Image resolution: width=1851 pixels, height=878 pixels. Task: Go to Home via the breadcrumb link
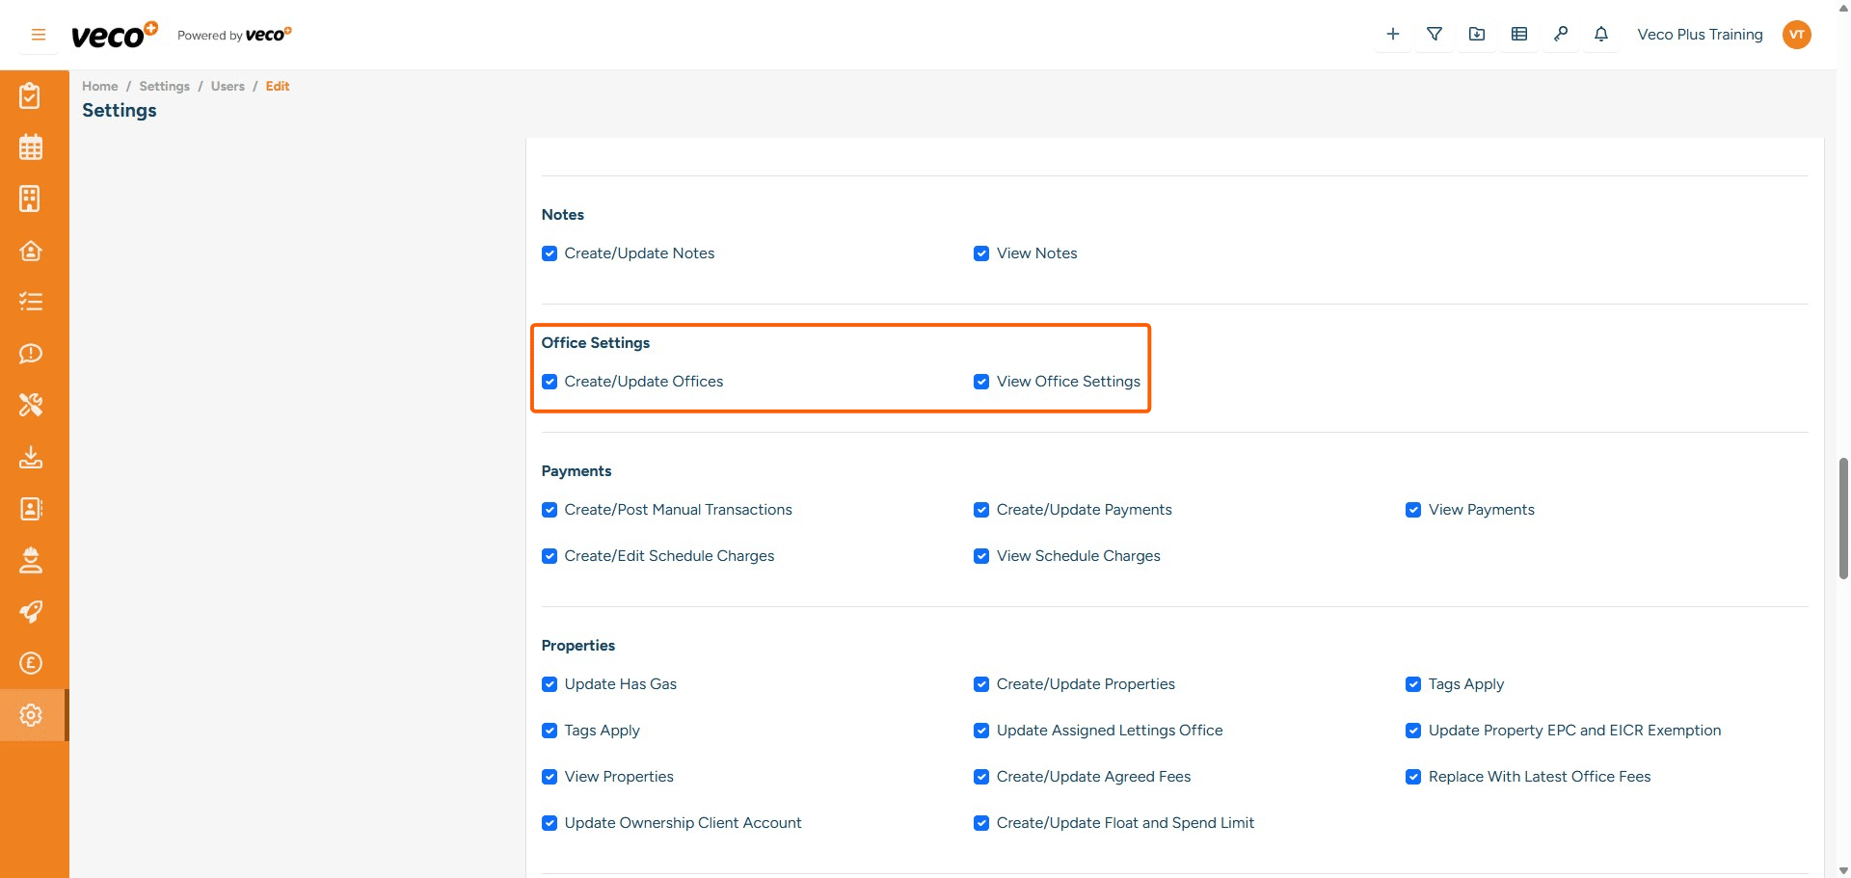click(x=99, y=86)
